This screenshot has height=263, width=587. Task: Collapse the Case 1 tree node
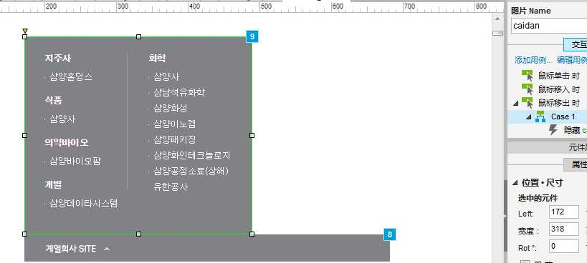coord(529,116)
